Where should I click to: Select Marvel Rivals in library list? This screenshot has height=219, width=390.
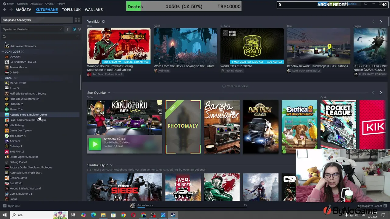click(18, 83)
